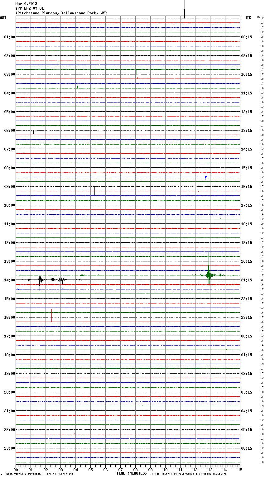Click the Mar 4,2013 date heading
The width and height of the screenshot is (265, 478).
(x=26, y=4)
